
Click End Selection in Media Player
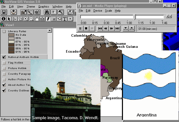(132, 29)
